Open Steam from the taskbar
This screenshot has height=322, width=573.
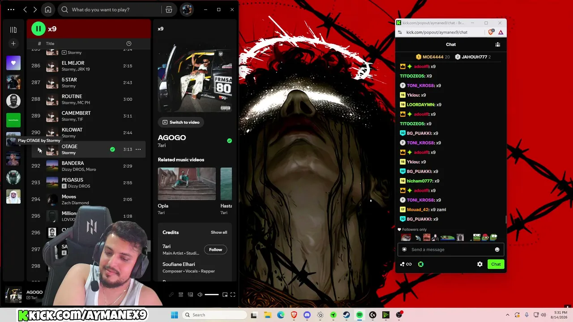346,315
